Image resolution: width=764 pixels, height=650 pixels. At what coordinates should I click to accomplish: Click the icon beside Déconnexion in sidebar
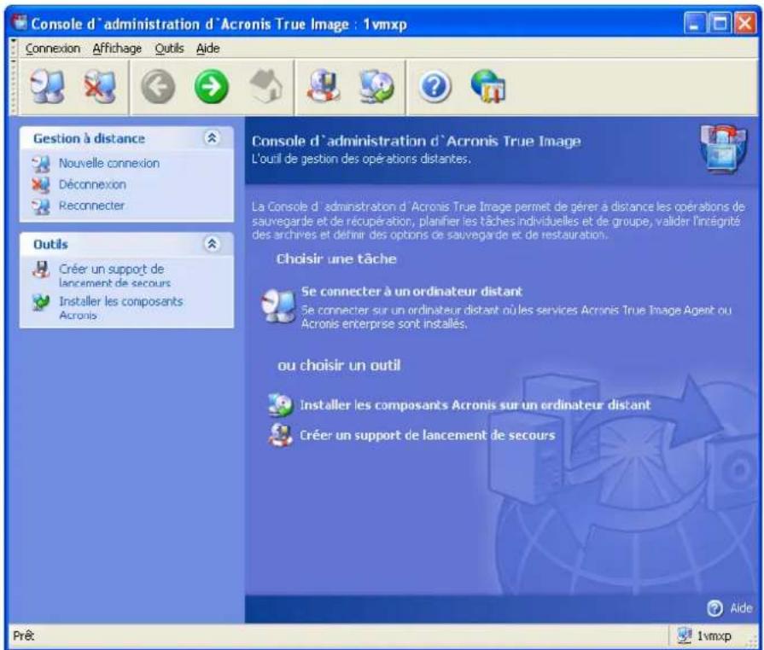tap(41, 185)
